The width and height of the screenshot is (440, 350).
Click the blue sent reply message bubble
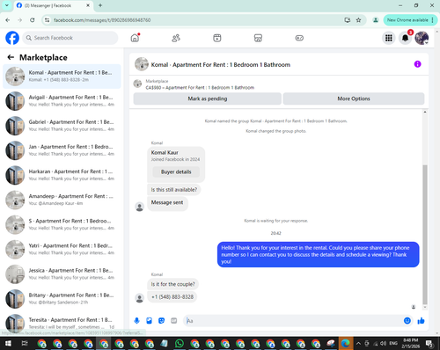click(x=318, y=254)
